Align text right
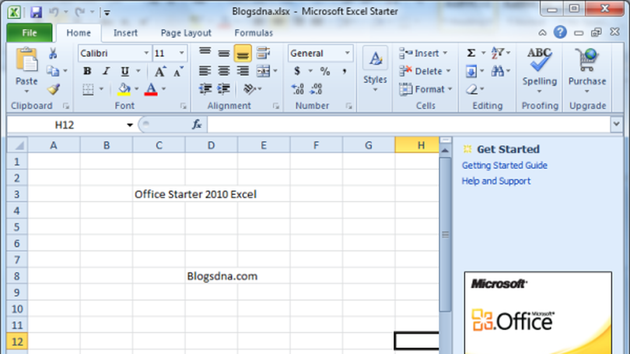 click(243, 71)
